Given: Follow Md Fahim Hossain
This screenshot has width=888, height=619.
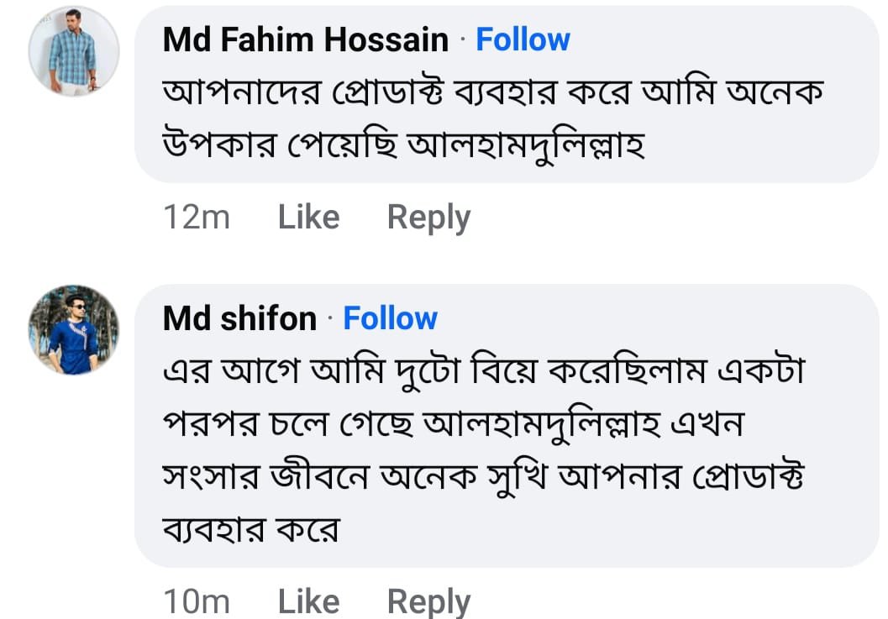Looking at the screenshot, I should tap(523, 39).
